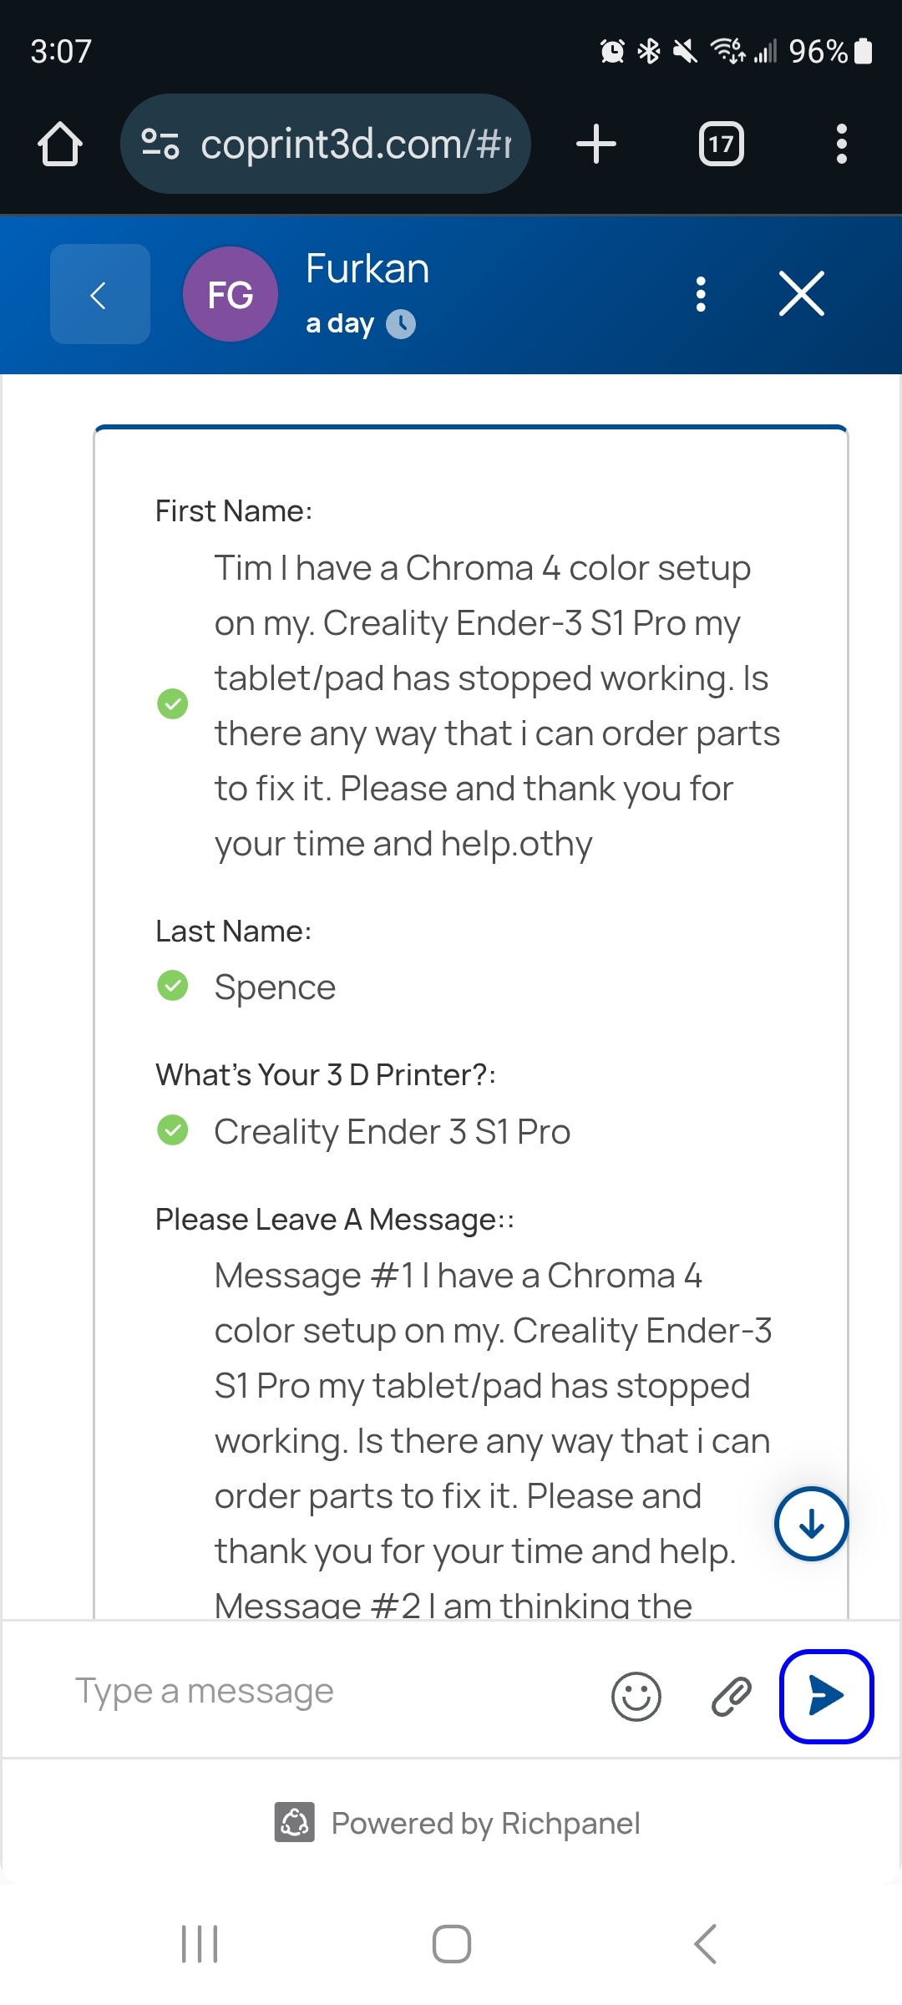Send the message
Image resolution: width=902 pixels, height=2005 pixels.
pyautogui.click(x=826, y=1696)
